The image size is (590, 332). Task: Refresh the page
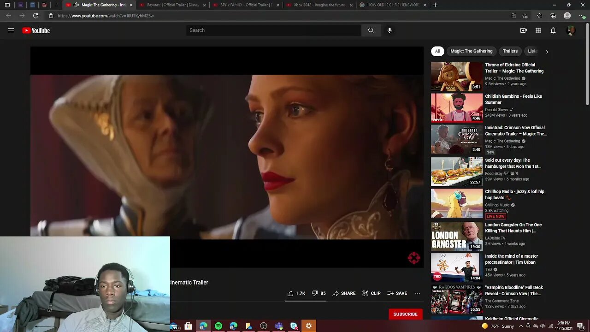pos(35,16)
